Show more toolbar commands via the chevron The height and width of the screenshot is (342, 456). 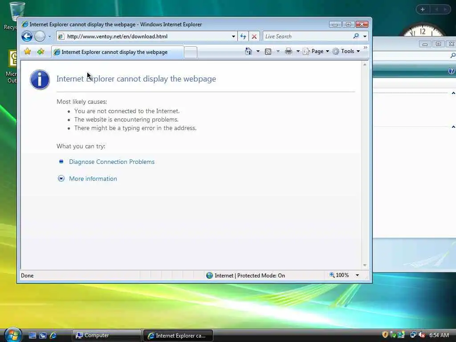(365, 48)
